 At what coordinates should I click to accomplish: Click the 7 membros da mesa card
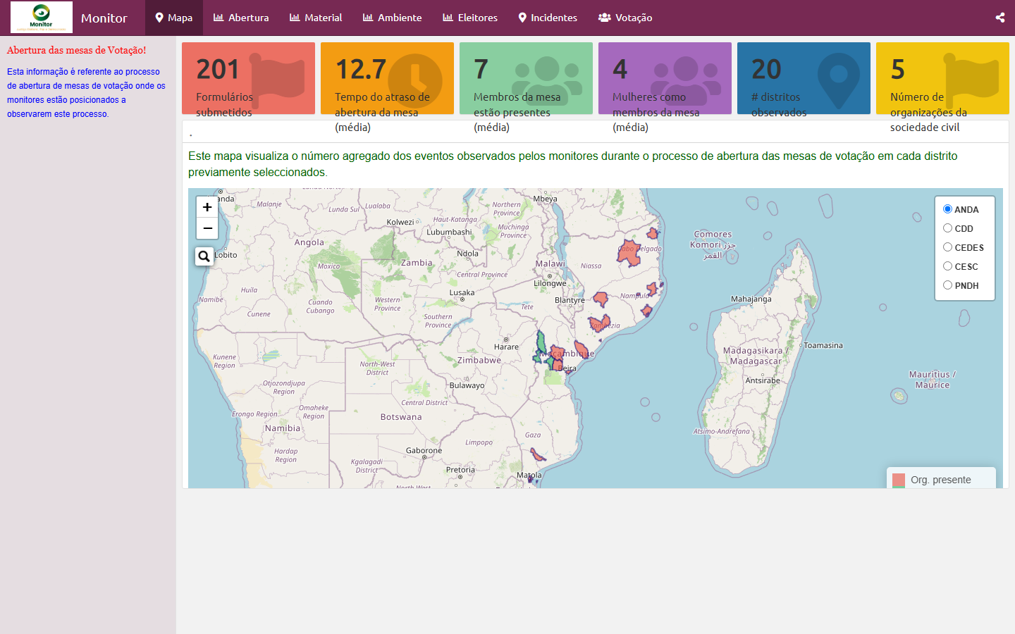click(x=526, y=78)
